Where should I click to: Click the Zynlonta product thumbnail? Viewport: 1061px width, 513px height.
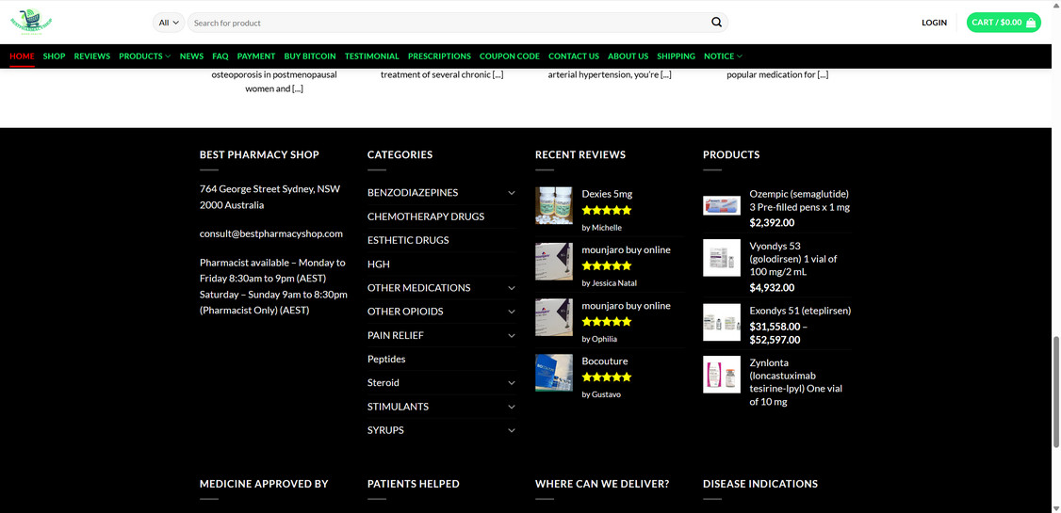coord(722,375)
